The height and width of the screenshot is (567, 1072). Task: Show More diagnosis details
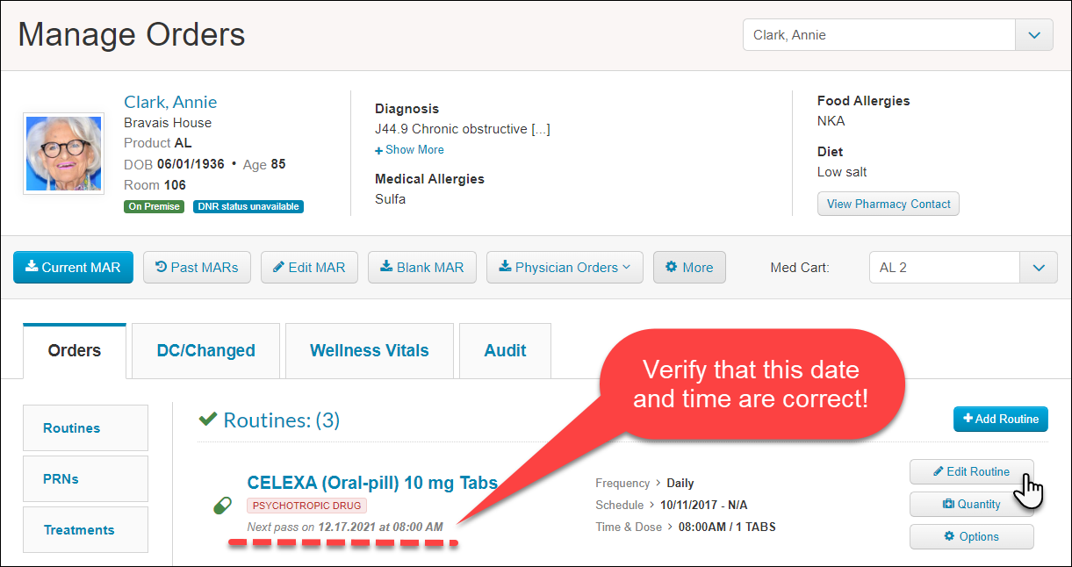(x=410, y=149)
